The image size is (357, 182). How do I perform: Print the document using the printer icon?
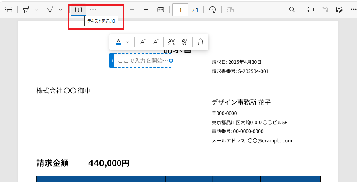click(x=310, y=10)
